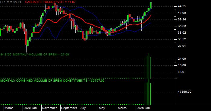Image resolution: width=211 pixels, height=111 pixels.
Task: Select the 30.72 price axis label
Action: tap(182, 39)
